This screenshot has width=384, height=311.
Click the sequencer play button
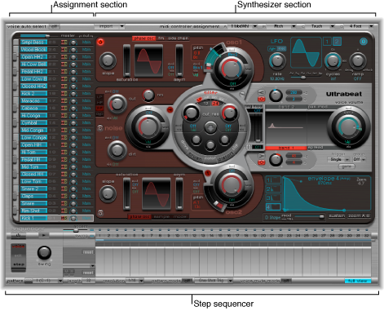(x=44, y=235)
